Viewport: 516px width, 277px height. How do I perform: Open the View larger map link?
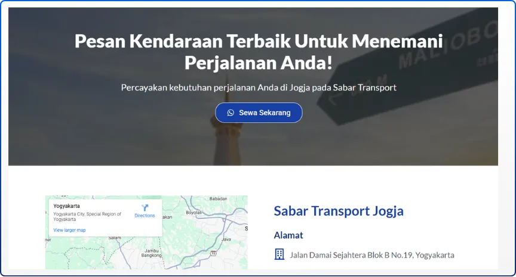click(69, 230)
